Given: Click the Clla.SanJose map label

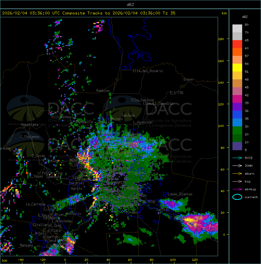Looking at the screenshot, I should pyautogui.click(x=142, y=100).
